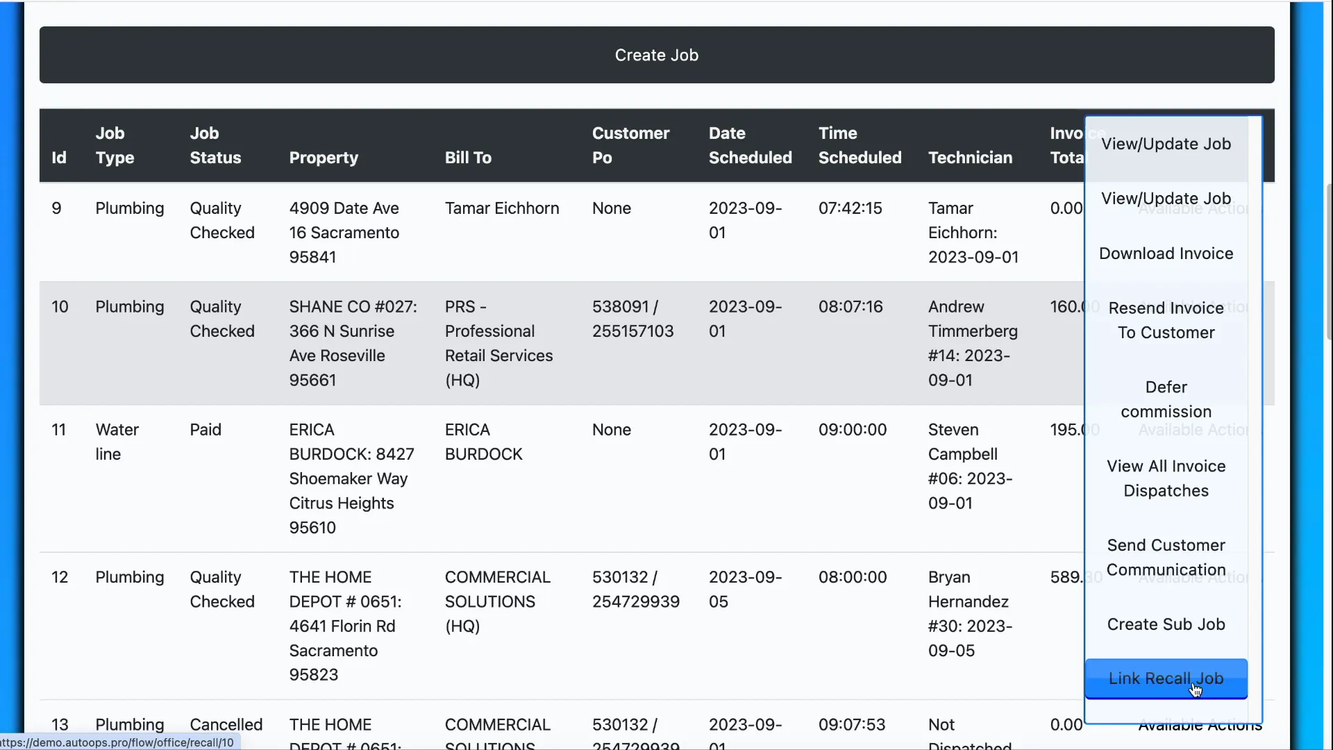Select Send Customer Communication
The height and width of the screenshot is (750, 1333).
pos(1166,556)
